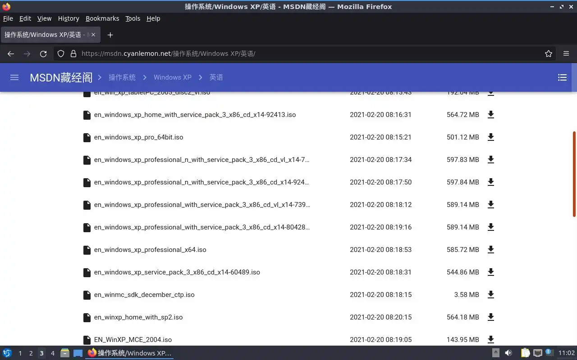Click file icon of en_winmc_sdk_december_ctp.iso

click(x=87, y=295)
